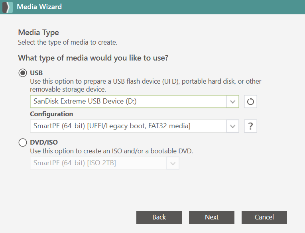The height and width of the screenshot is (233, 305).
Task: Expand the SmartPE UEFI/Legacy configuration dropdown
Action: coord(134,126)
